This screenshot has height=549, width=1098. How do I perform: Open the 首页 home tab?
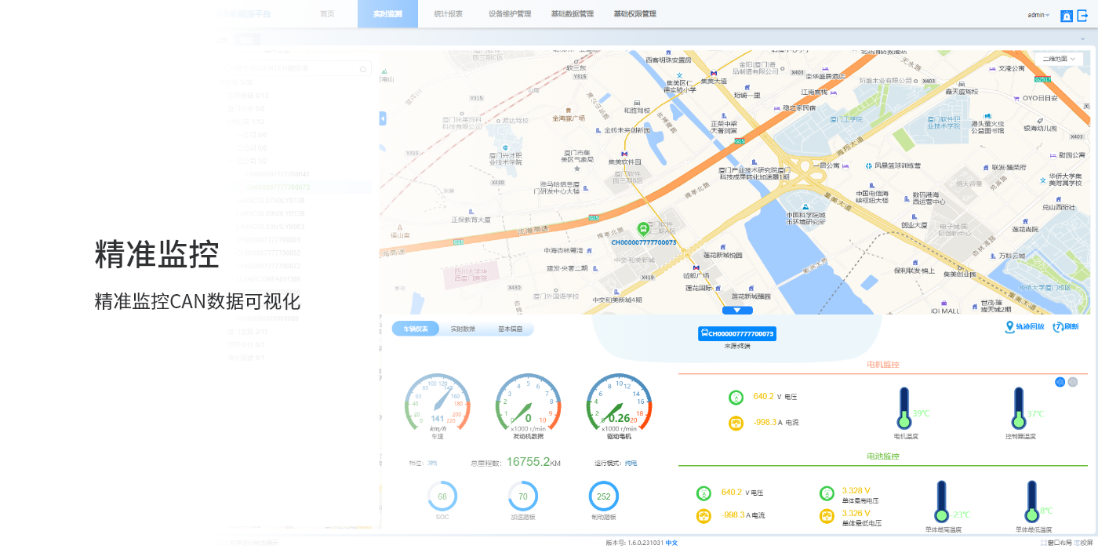coord(327,14)
